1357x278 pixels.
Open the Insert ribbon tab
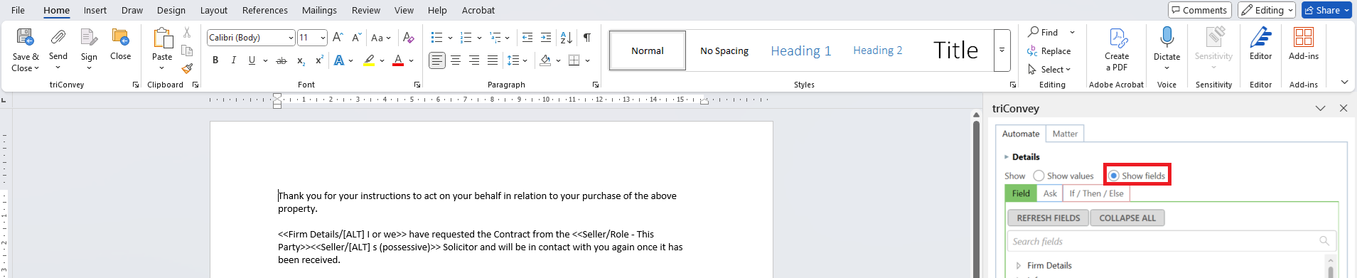pos(95,10)
